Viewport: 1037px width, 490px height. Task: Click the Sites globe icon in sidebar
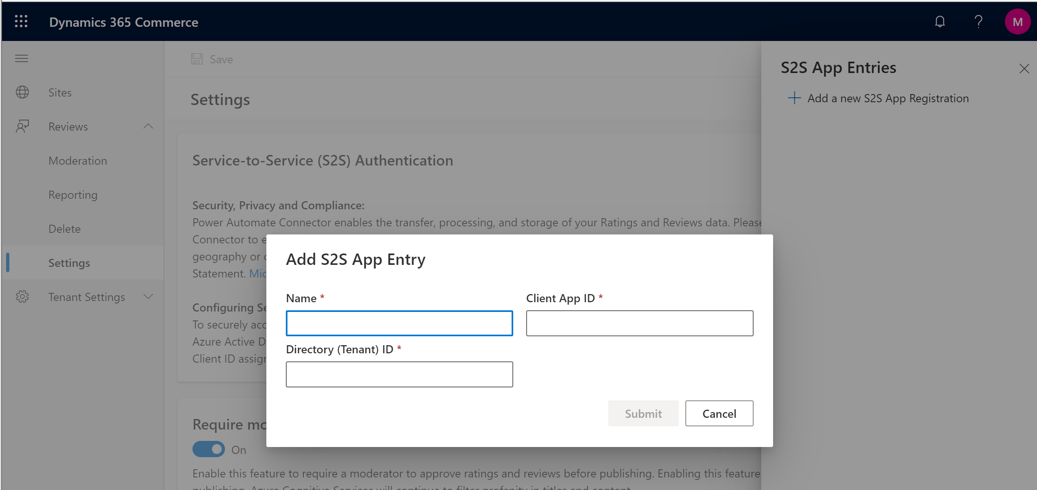(22, 92)
